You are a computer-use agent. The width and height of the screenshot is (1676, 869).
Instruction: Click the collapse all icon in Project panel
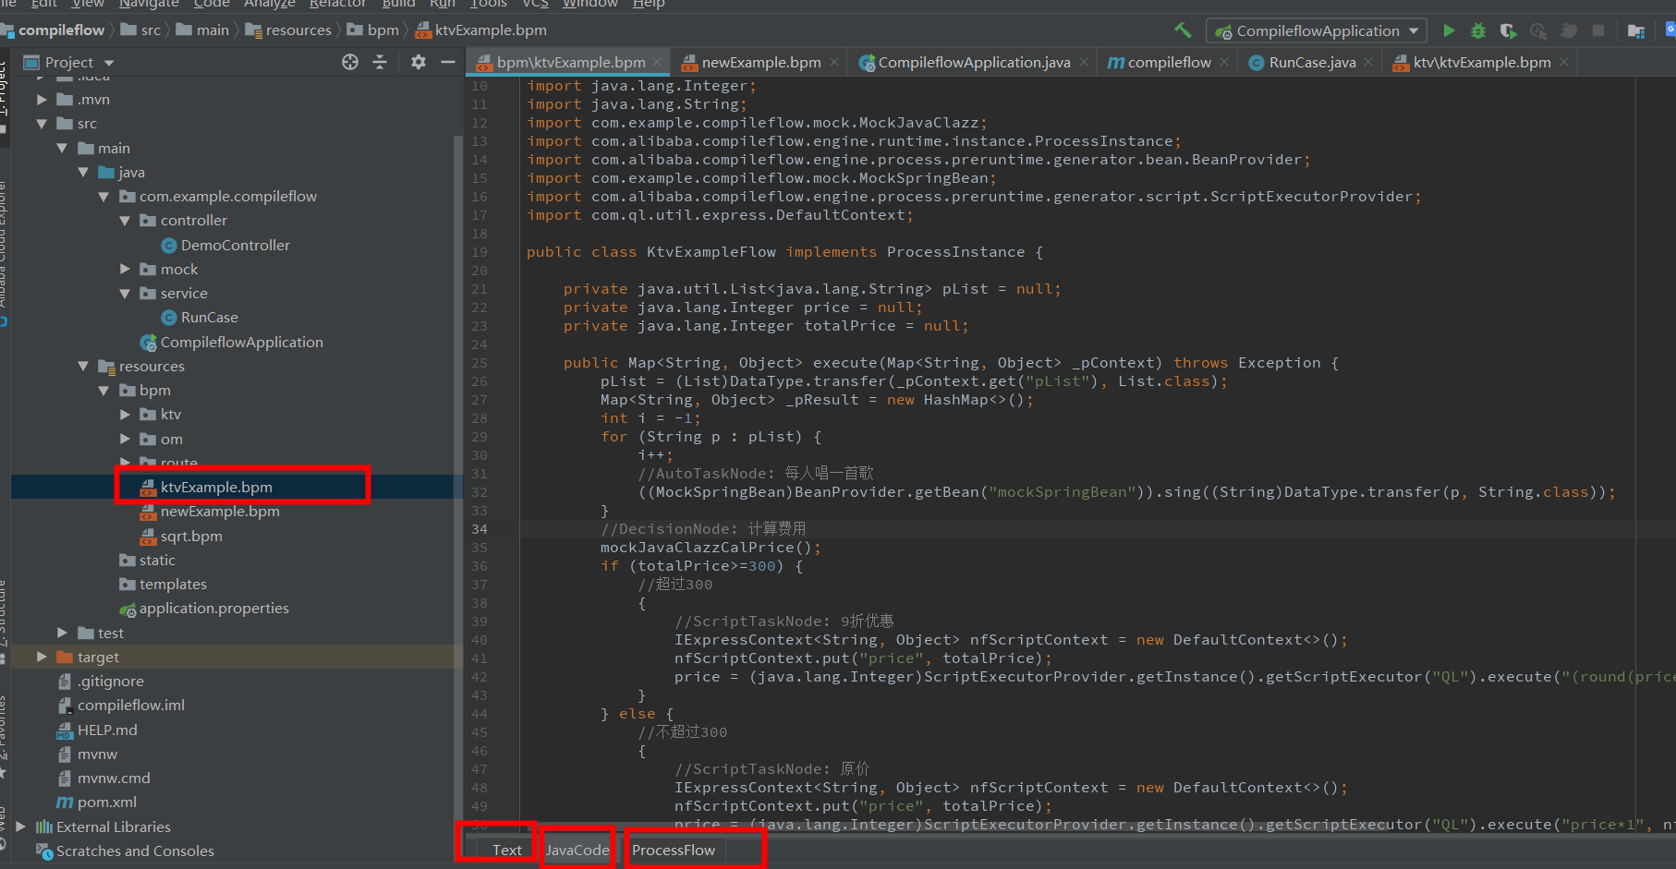pos(380,62)
